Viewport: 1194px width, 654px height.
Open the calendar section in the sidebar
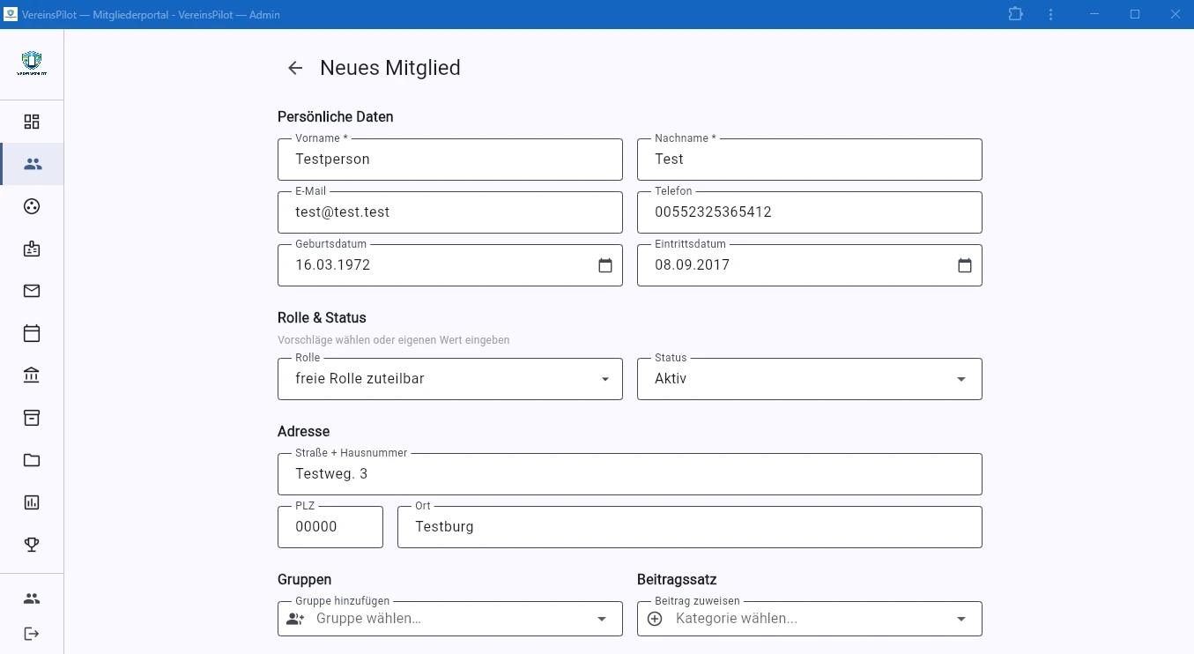(x=32, y=333)
